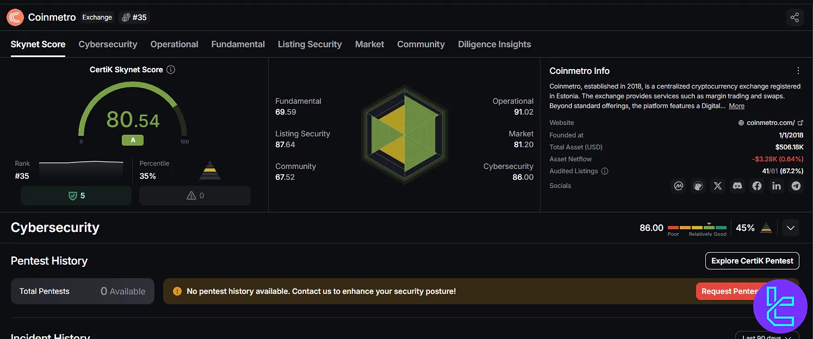The height and width of the screenshot is (339, 813).
Task: Click the Pentest History heading
Action: pos(49,261)
